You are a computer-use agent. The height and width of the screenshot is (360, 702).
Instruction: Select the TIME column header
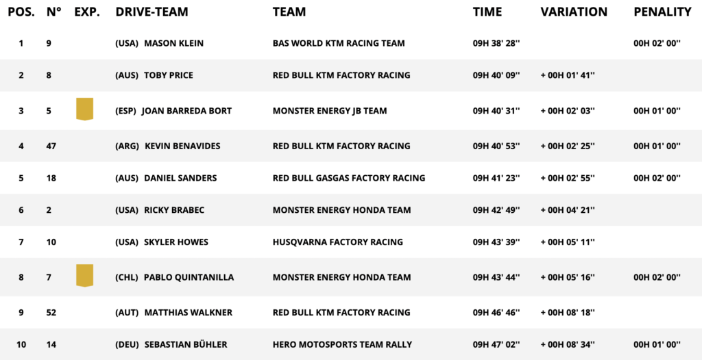[487, 12]
